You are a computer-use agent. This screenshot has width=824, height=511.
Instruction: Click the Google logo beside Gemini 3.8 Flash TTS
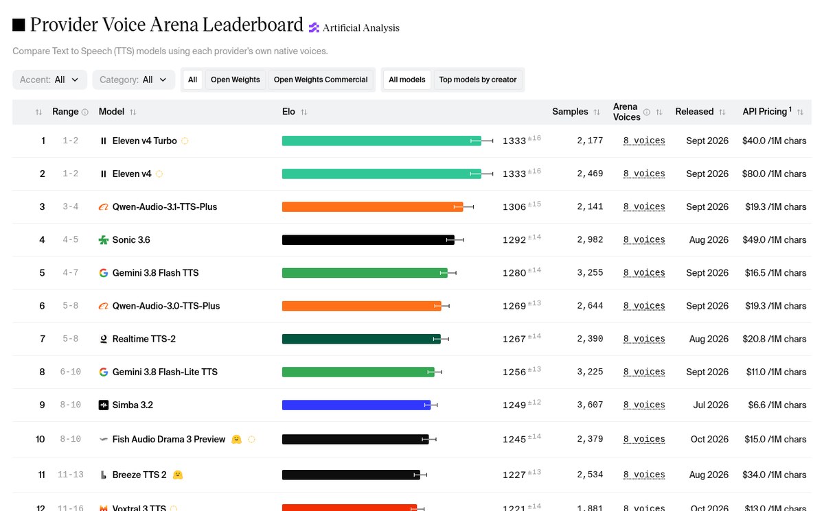click(x=104, y=273)
